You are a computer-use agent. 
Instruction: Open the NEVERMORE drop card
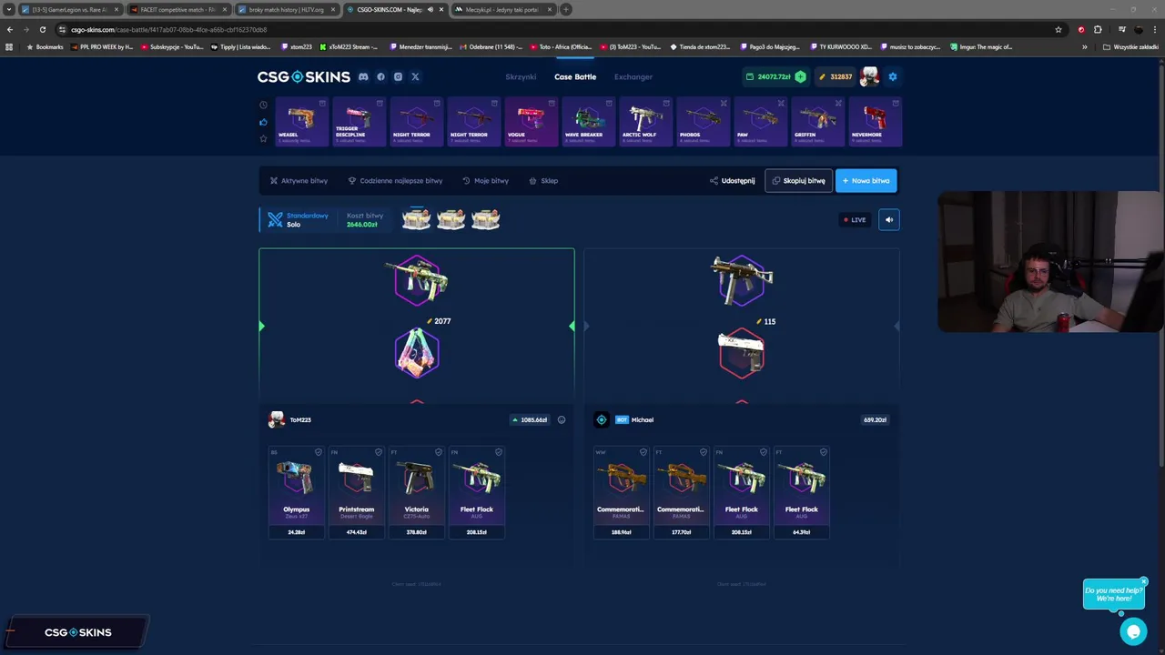coord(875,121)
